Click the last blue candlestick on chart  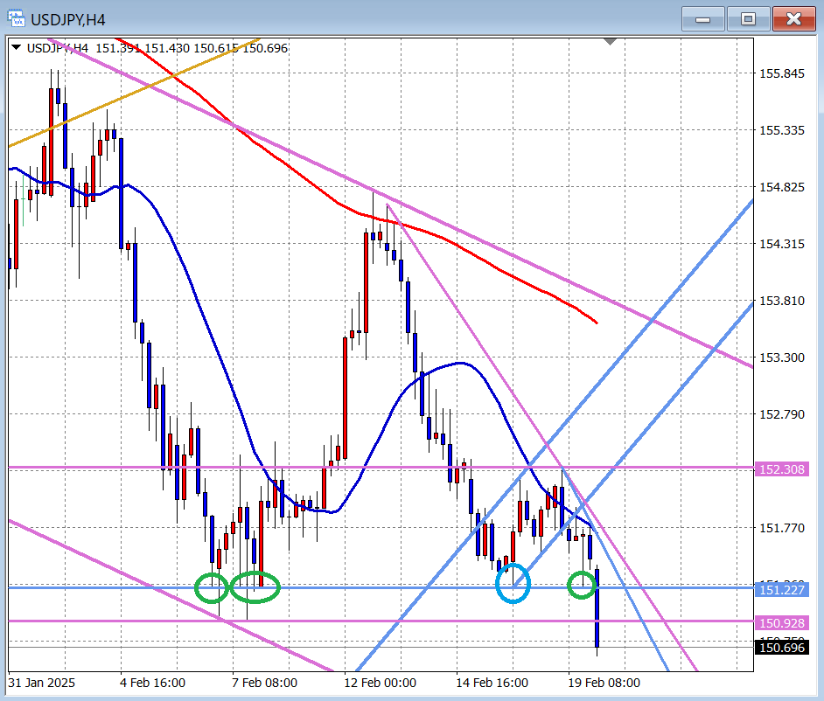pyautogui.click(x=598, y=607)
